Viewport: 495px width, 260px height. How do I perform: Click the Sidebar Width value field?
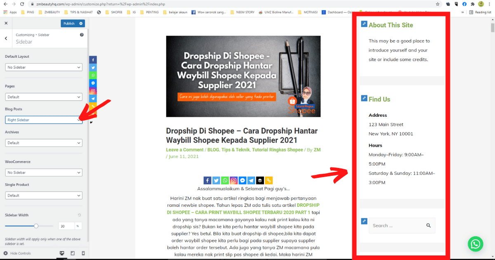(66, 226)
